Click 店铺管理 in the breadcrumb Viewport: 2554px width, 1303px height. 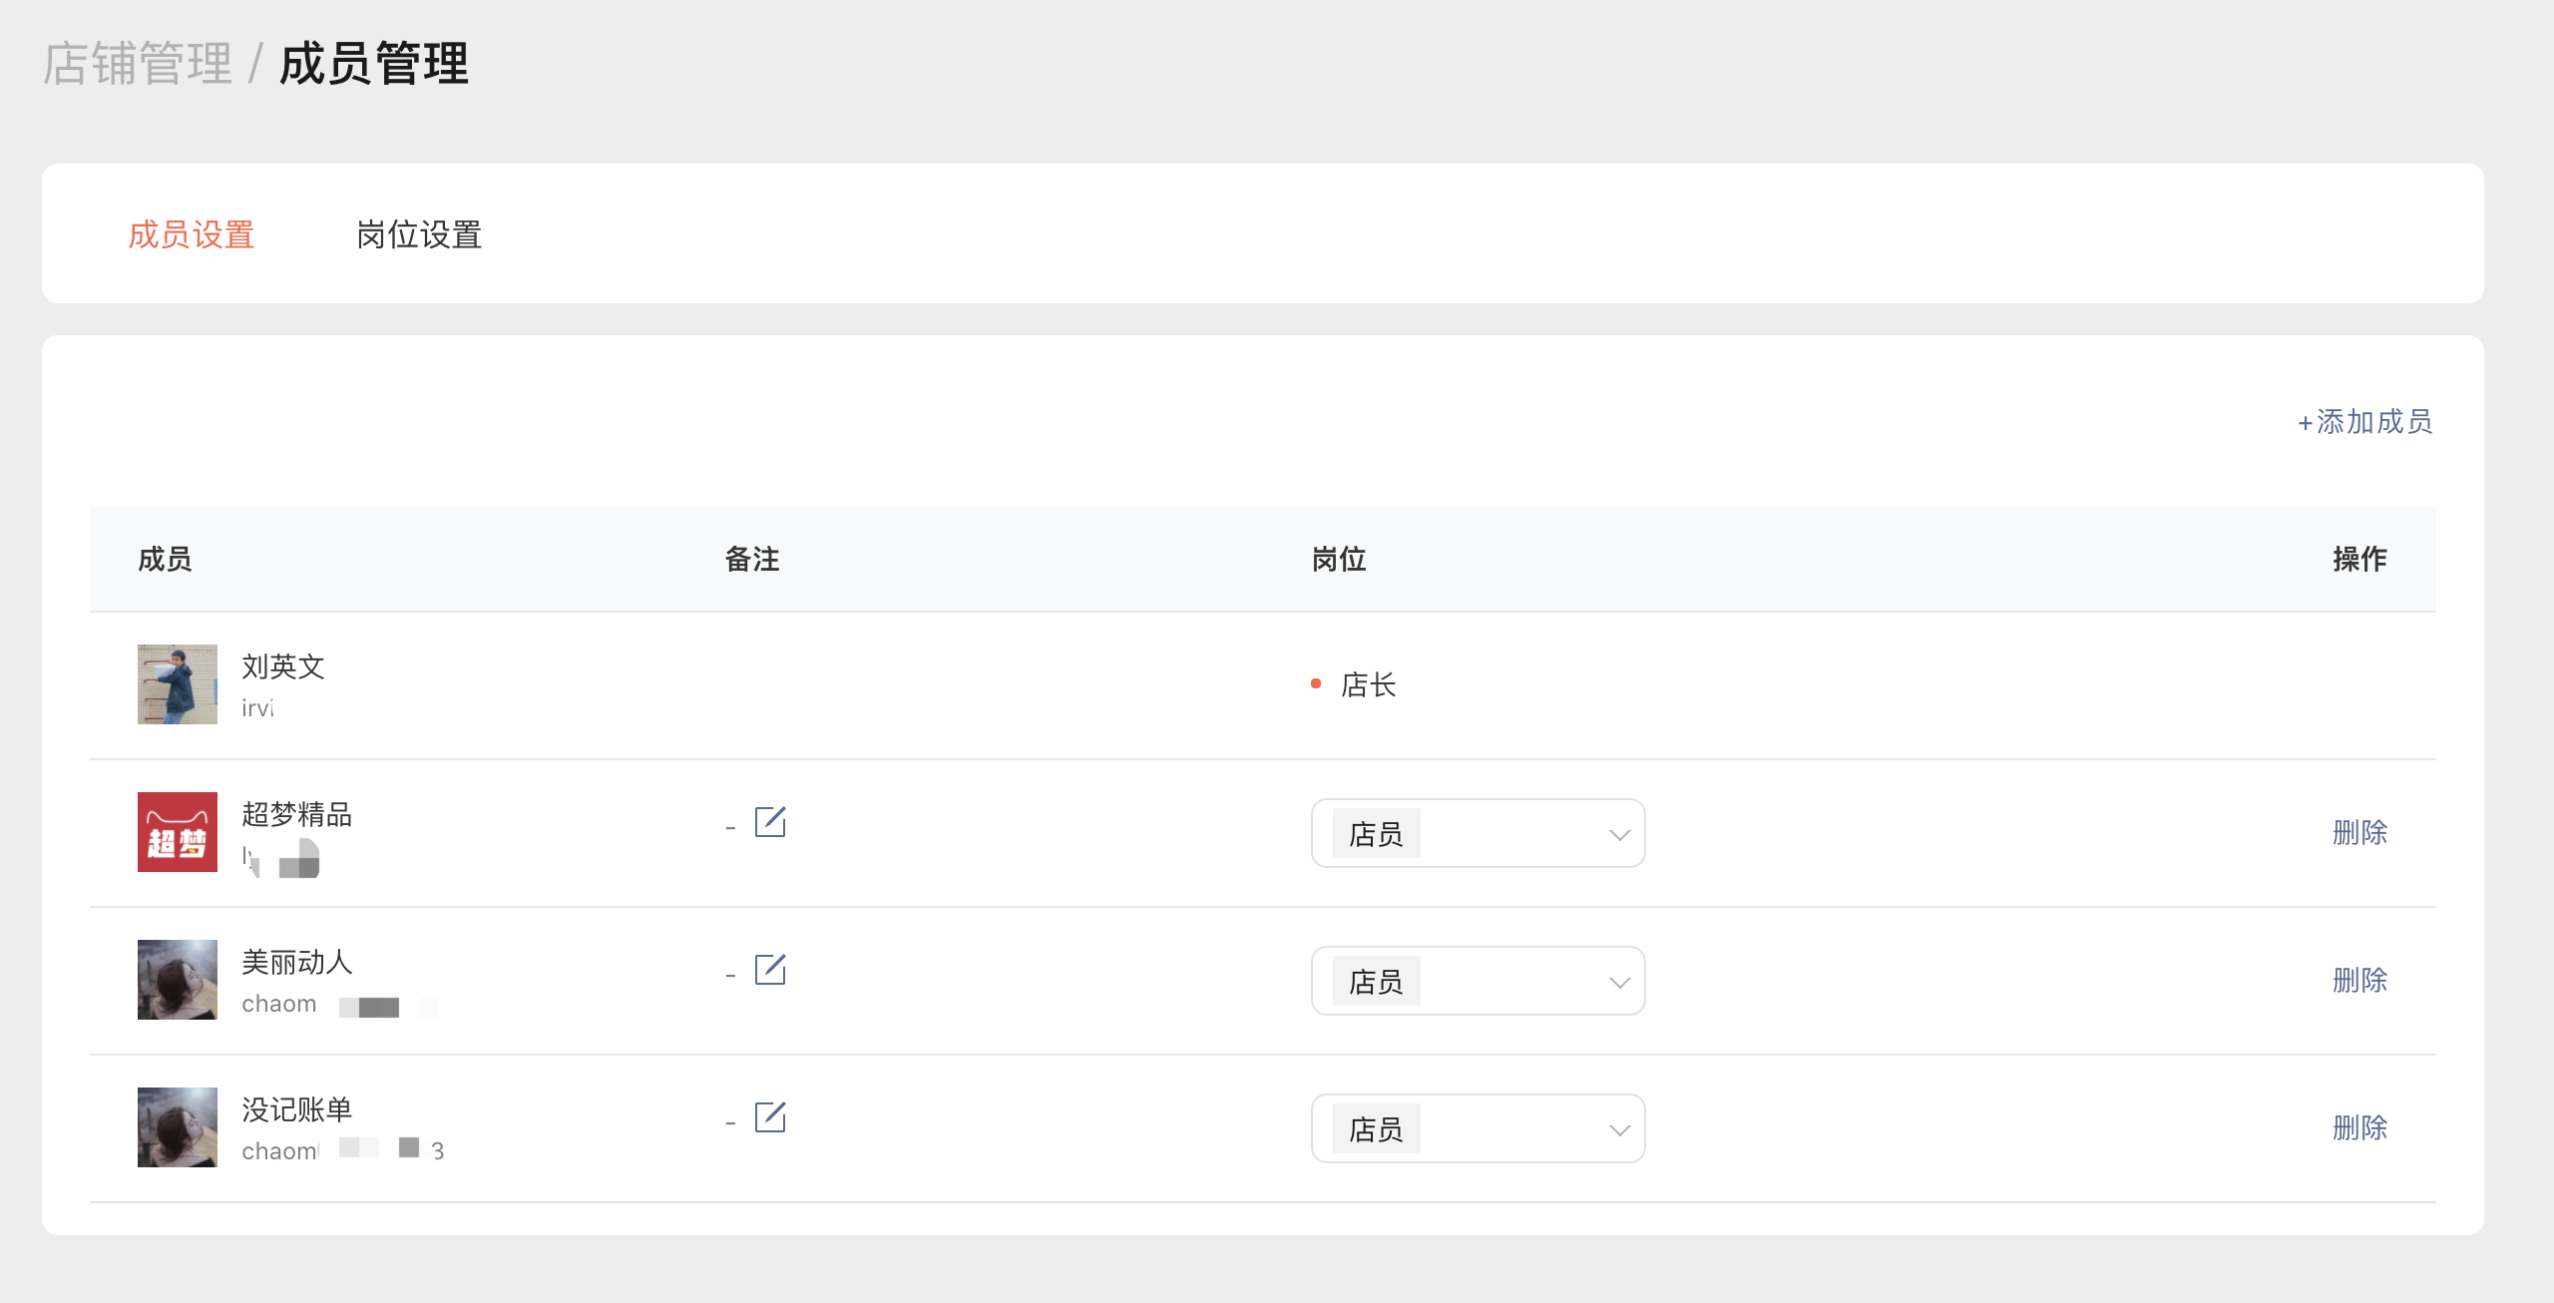138,64
